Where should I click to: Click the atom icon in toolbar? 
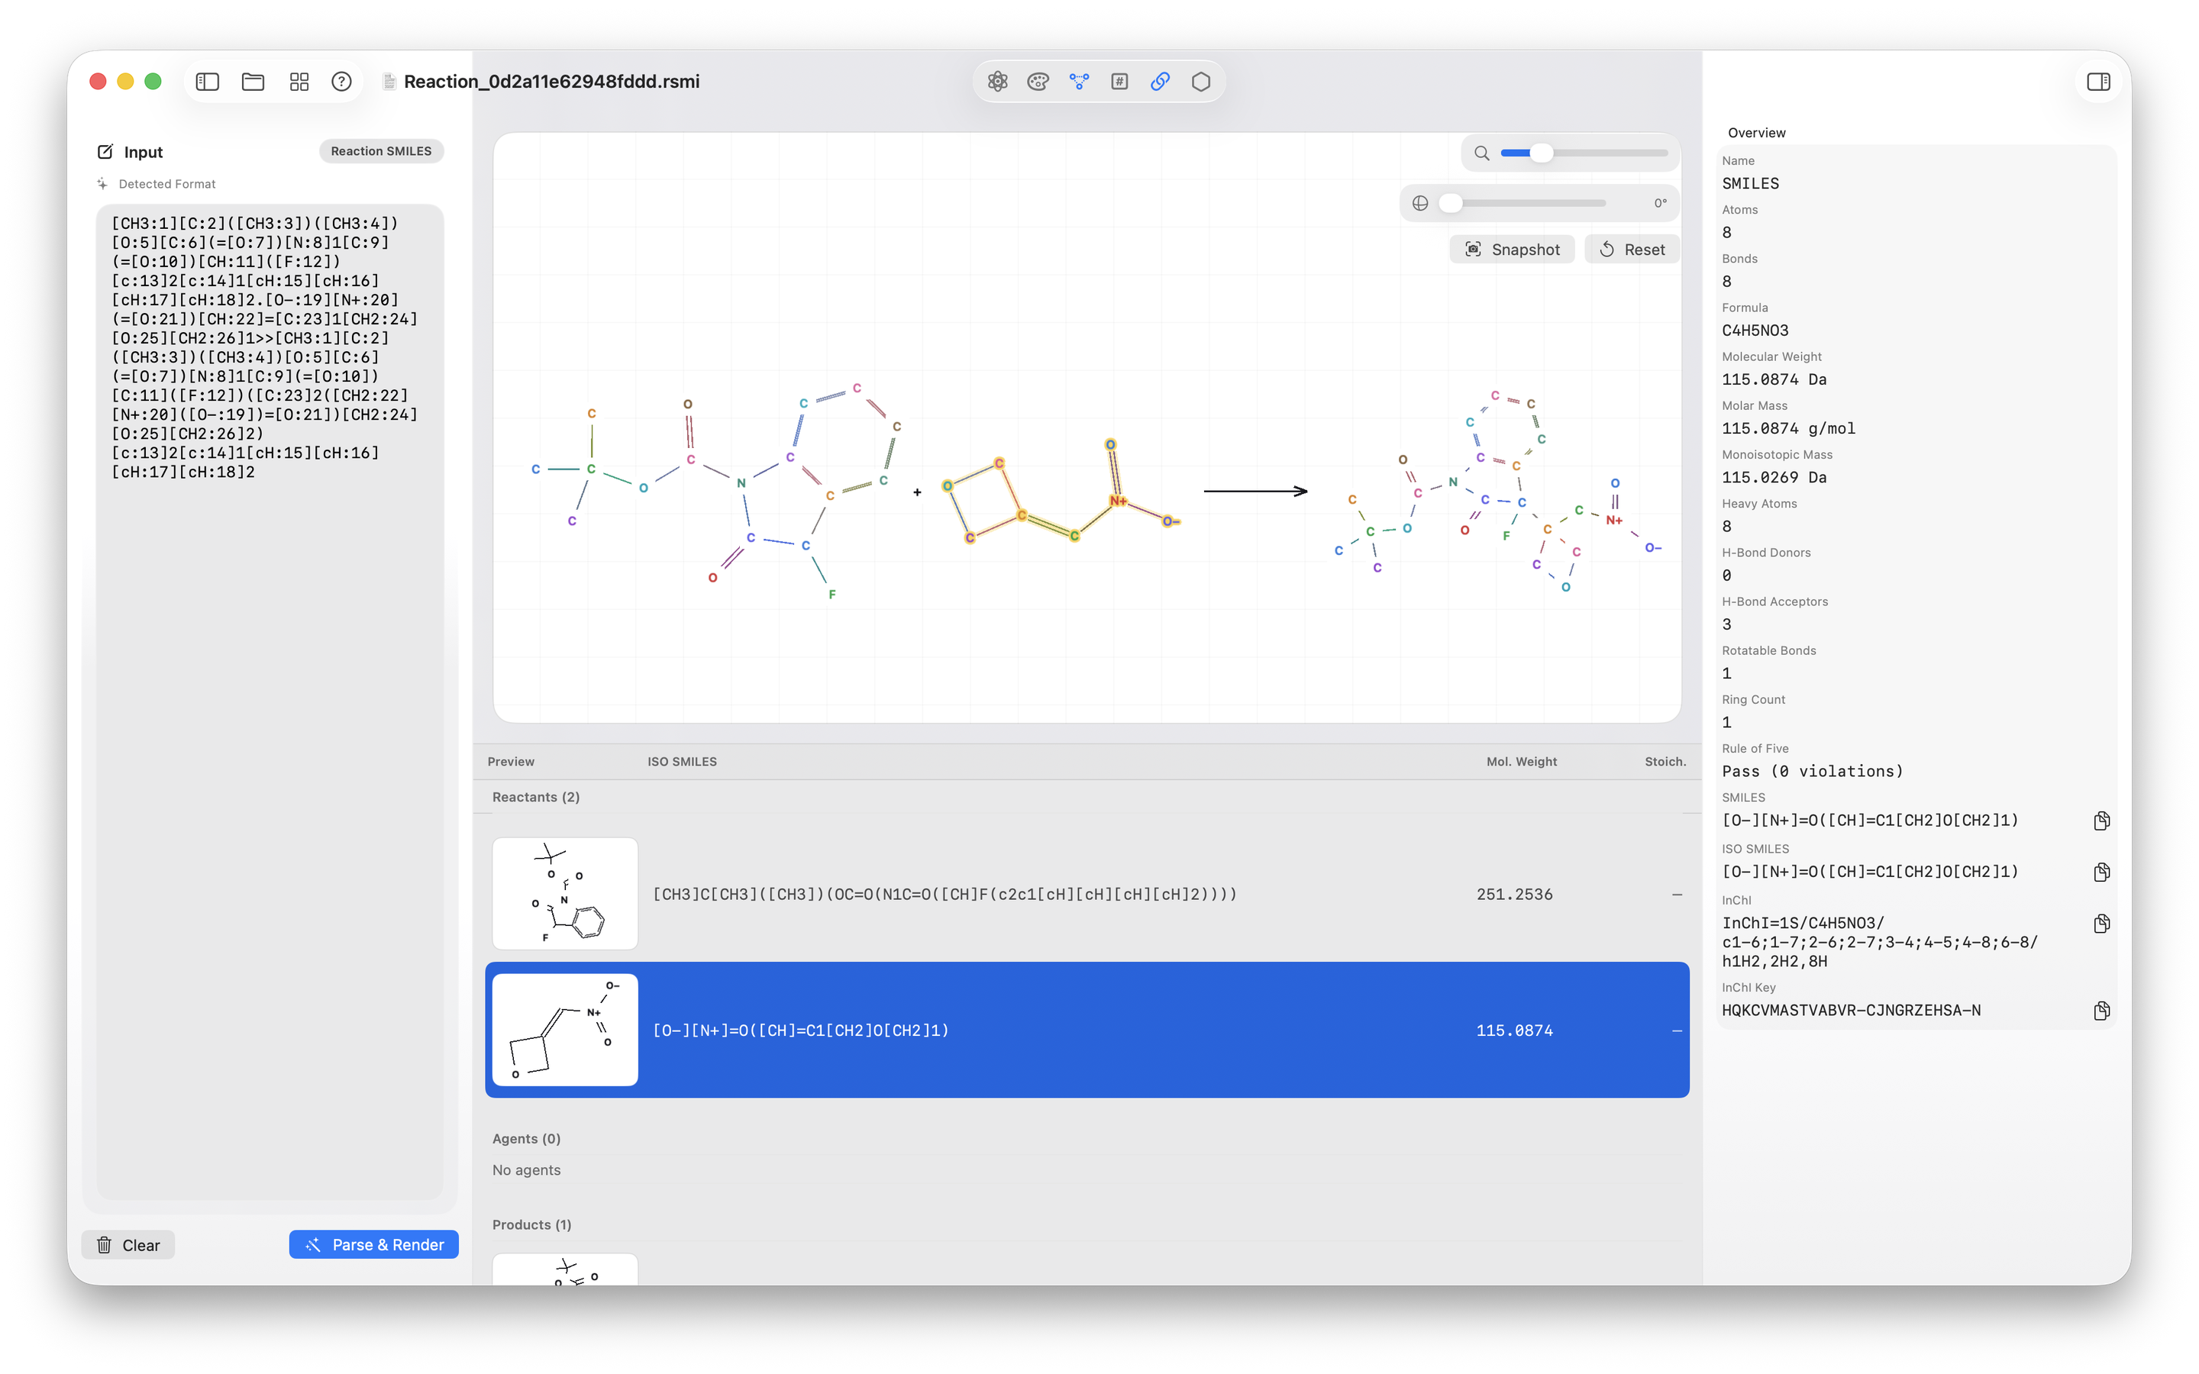click(x=997, y=82)
